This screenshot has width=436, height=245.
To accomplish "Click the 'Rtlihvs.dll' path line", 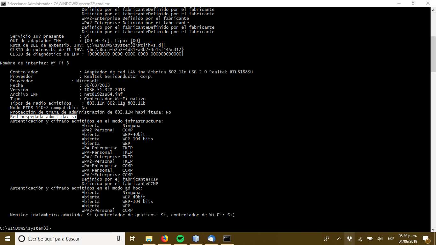I will coord(88,45).
